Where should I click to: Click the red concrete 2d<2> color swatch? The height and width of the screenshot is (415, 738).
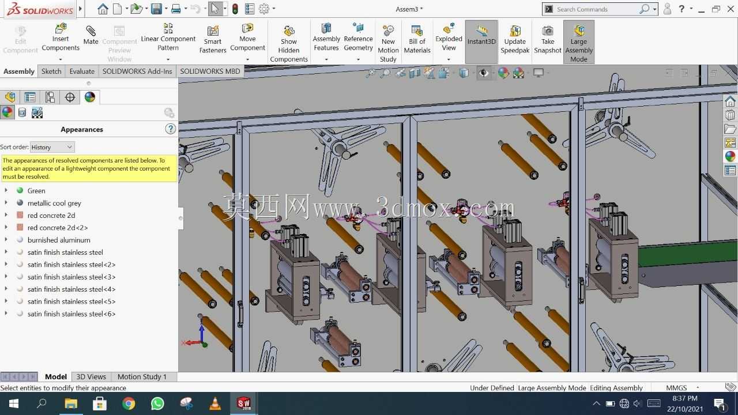pyautogui.click(x=20, y=228)
